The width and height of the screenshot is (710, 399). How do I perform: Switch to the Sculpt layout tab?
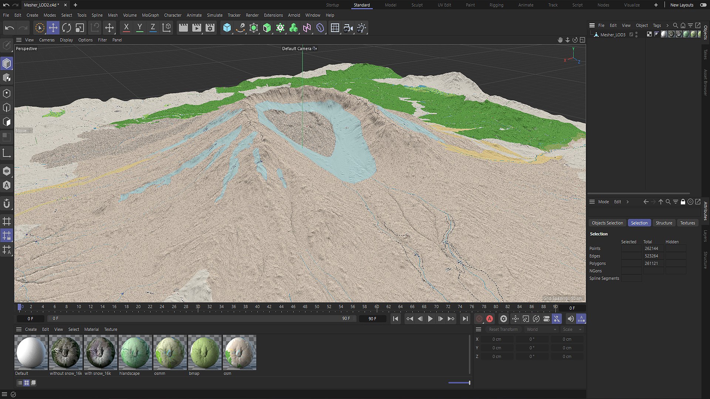pyautogui.click(x=417, y=5)
